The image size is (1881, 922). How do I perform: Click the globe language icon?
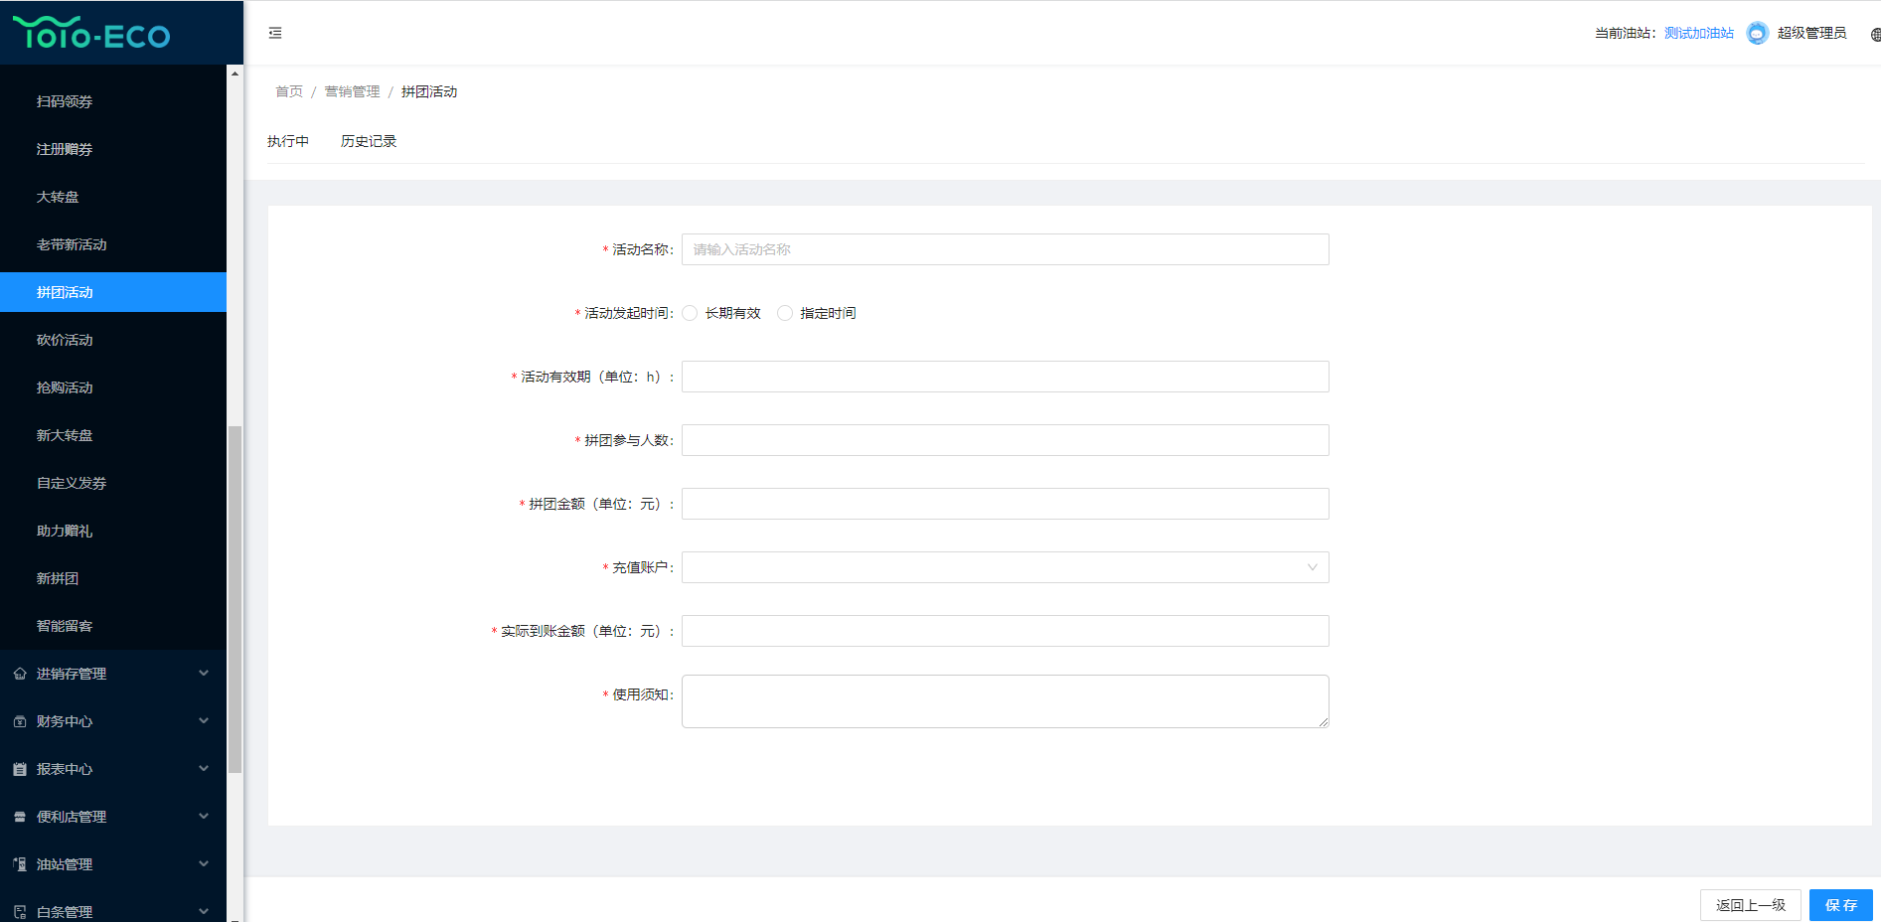(x=1875, y=35)
